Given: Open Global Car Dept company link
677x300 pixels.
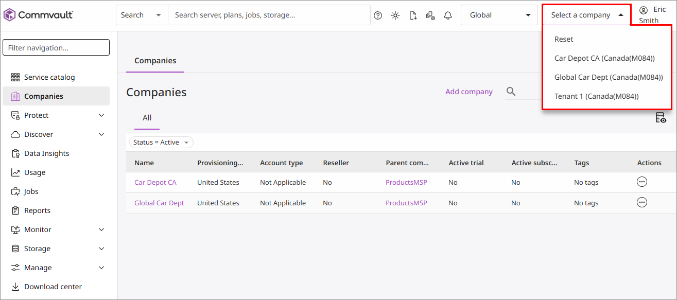Looking at the screenshot, I should (x=159, y=203).
